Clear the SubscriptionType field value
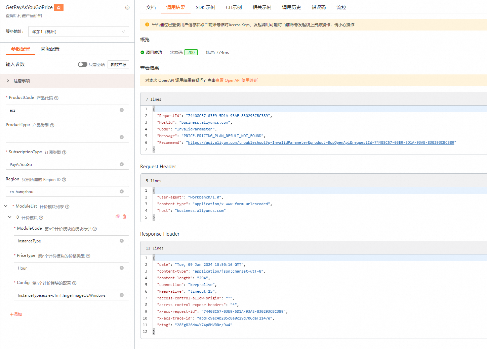 122,164
